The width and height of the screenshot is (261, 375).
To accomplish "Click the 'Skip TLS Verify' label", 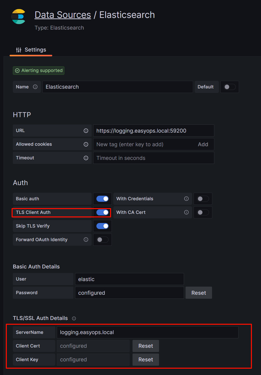I will (33, 226).
